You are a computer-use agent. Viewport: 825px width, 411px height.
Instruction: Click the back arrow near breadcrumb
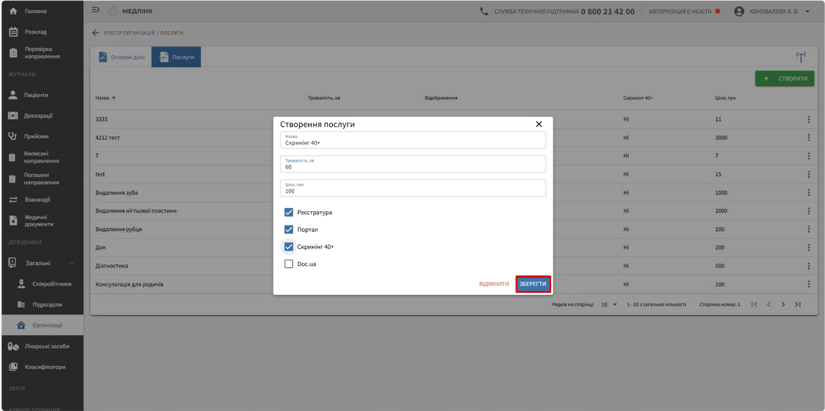coord(96,33)
